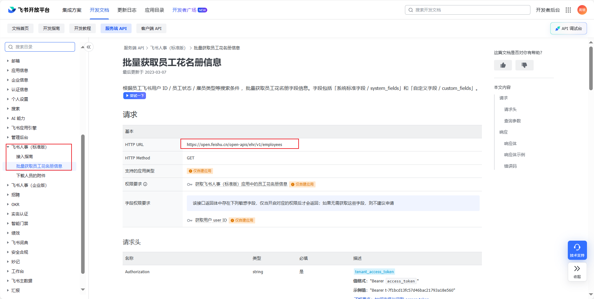Expand the 管理后台 tree node
The width and height of the screenshot is (594, 299).
[x=8, y=137]
